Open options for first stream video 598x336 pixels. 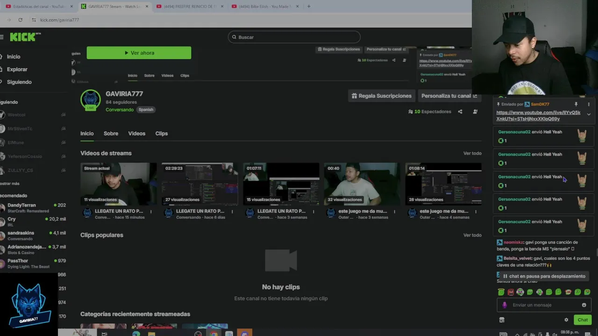150,211
